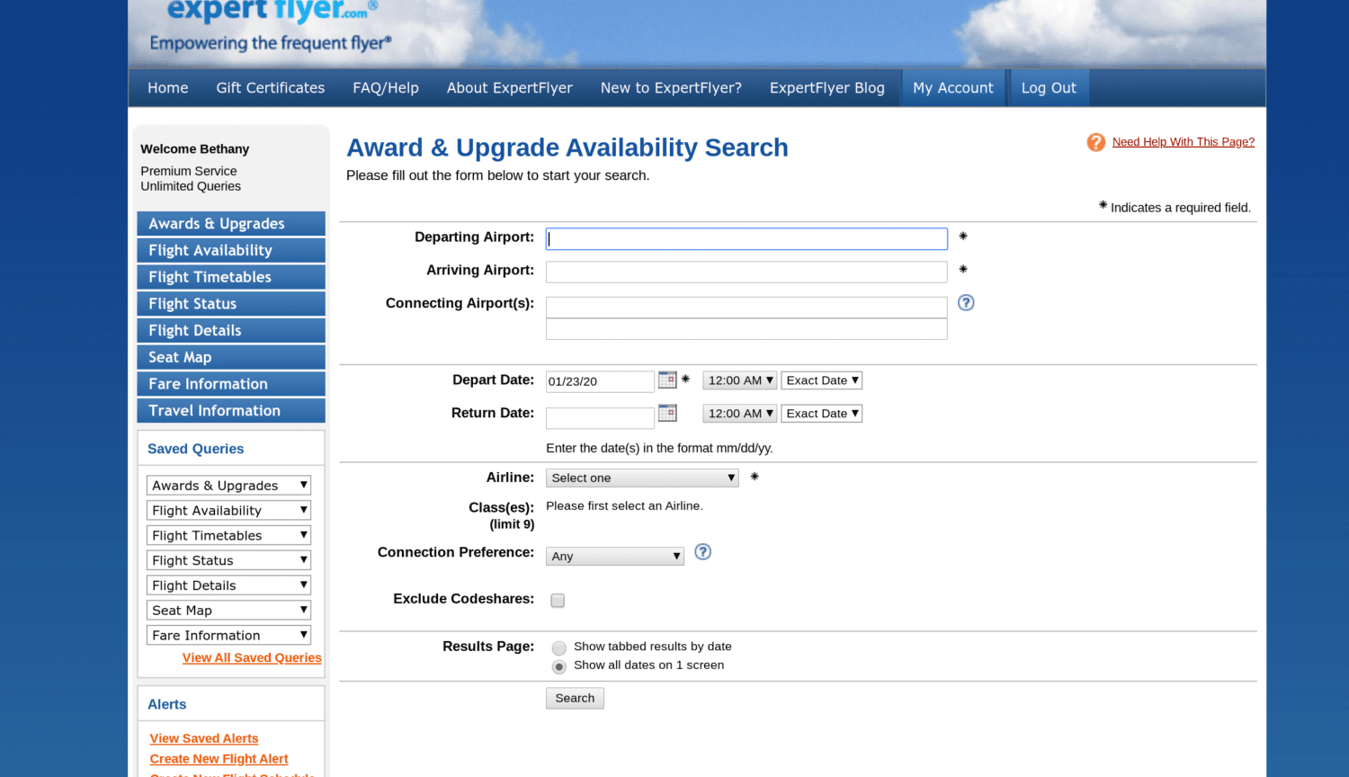Viewport: 1349px width, 777px height.
Task: Click the empty Return Date input field
Action: click(x=600, y=418)
